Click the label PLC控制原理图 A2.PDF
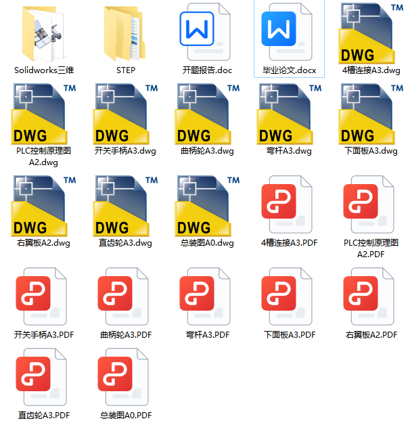Viewport: 410px width, 423px height. (371, 248)
